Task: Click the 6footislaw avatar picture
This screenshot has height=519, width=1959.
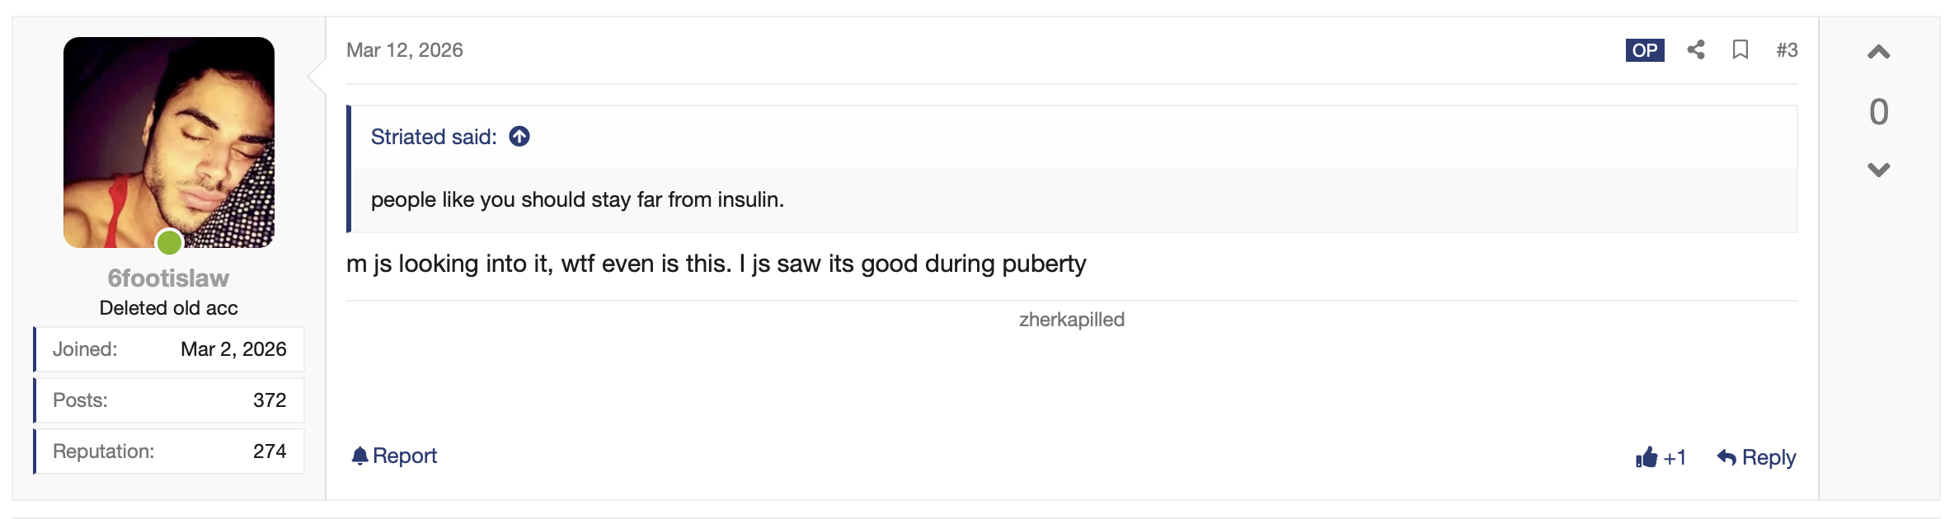Action: click(169, 143)
